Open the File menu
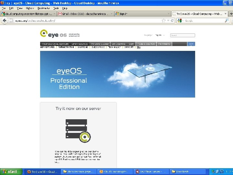The height and width of the screenshot is (175, 233). tap(4, 8)
